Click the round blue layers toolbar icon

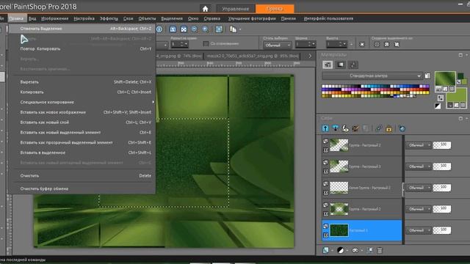(402, 129)
